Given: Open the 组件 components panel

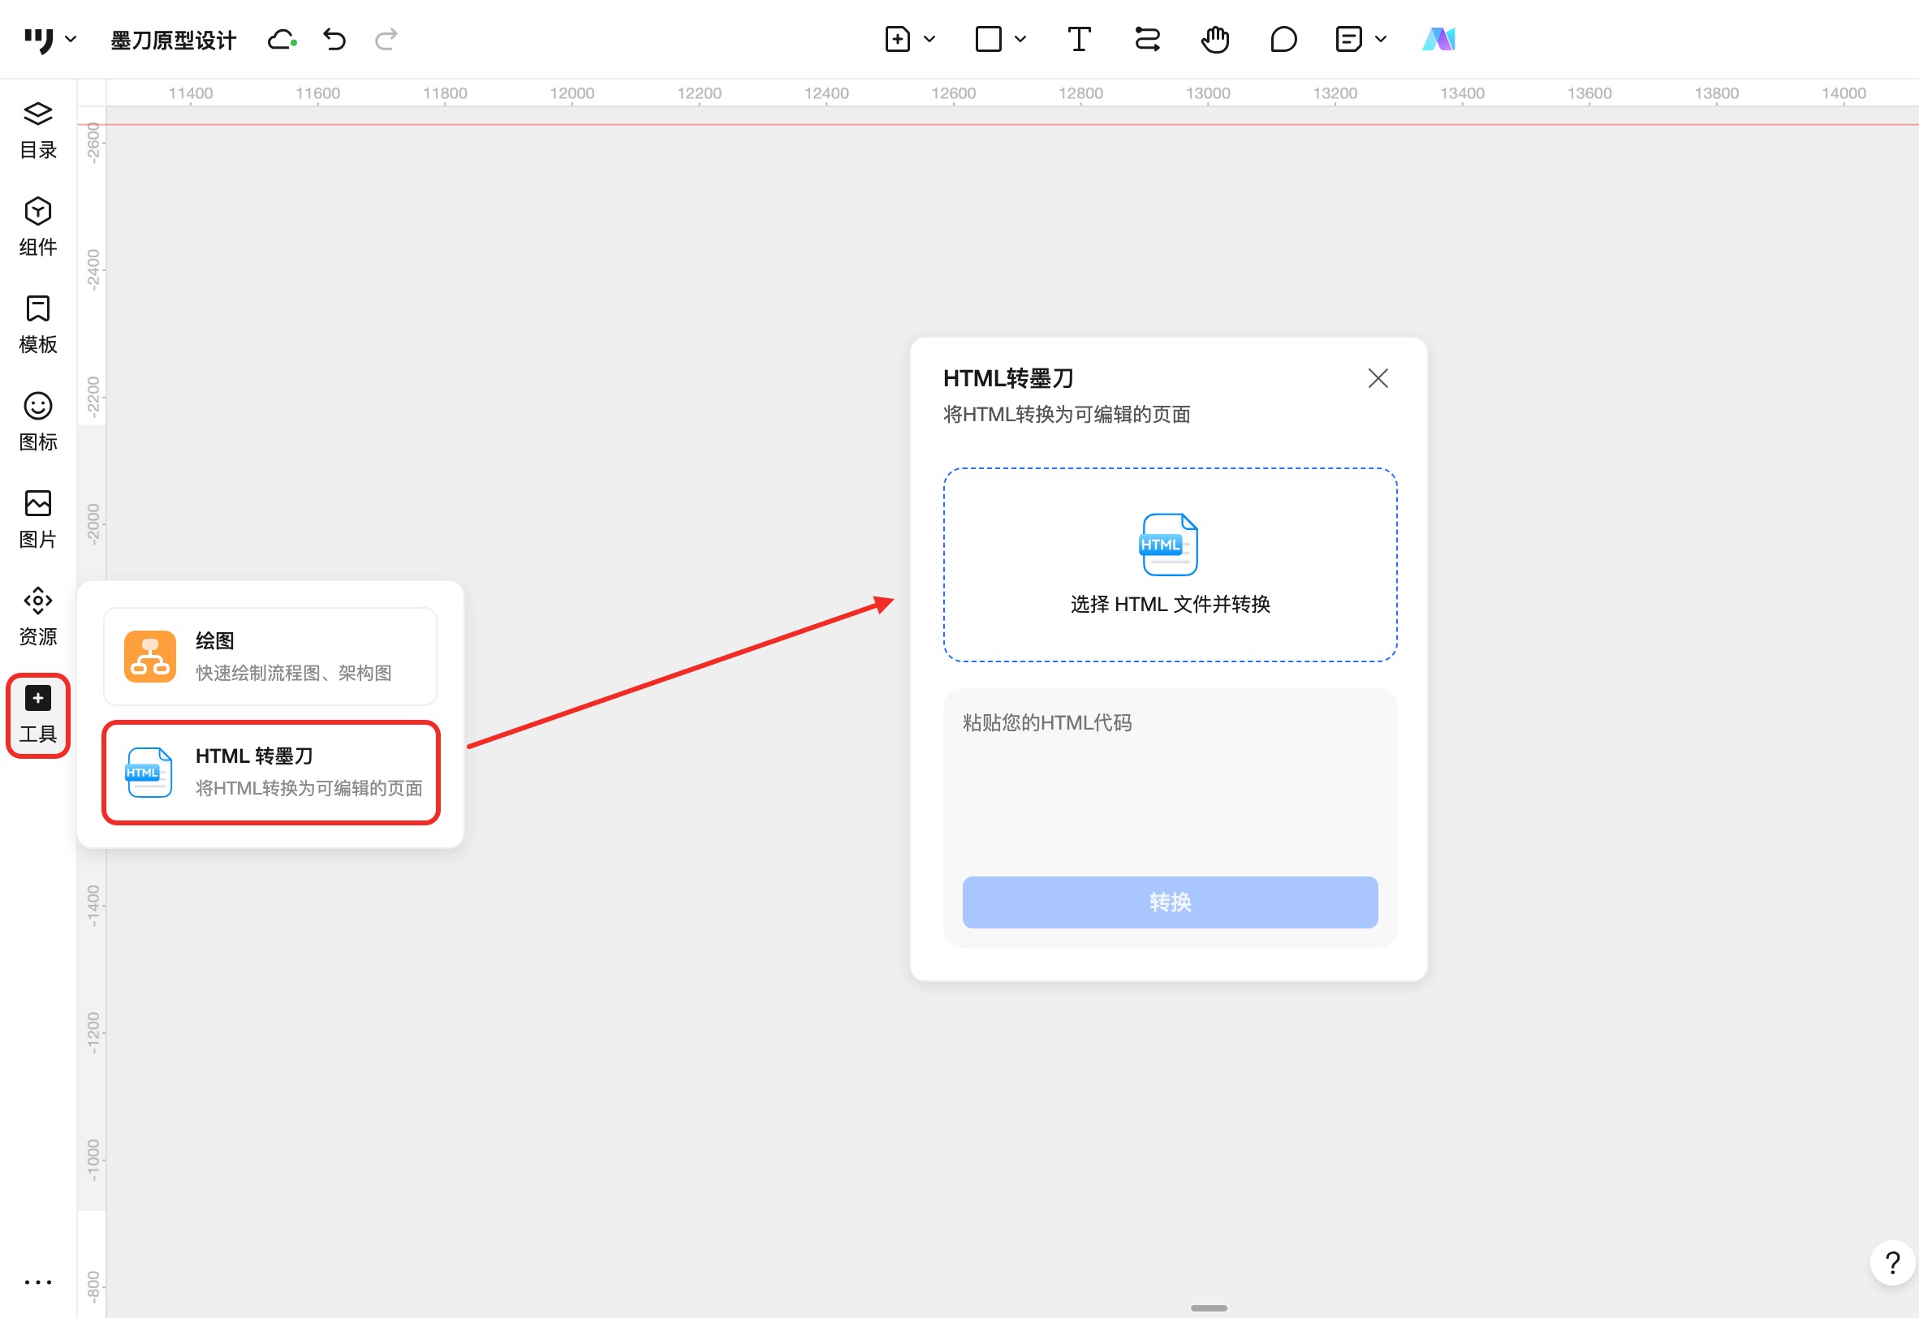Looking at the screenshot, I should [38, 226].
